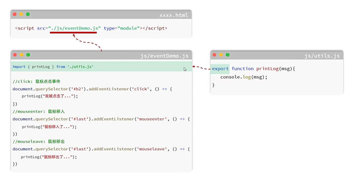Click the red dot in js/utils.js window

(x=214, y=55)
